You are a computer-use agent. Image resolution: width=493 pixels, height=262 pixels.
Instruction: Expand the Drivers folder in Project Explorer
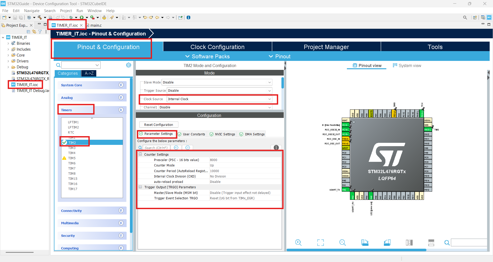[x=8, y=61]
